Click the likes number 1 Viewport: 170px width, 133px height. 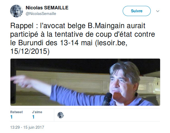point(33,117)
